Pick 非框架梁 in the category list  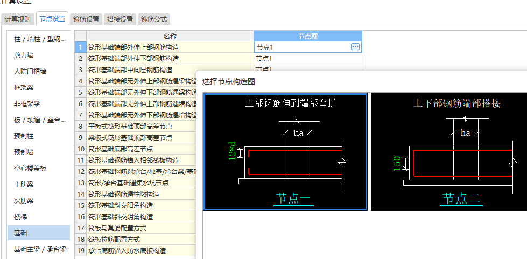[x=39, y=103]
